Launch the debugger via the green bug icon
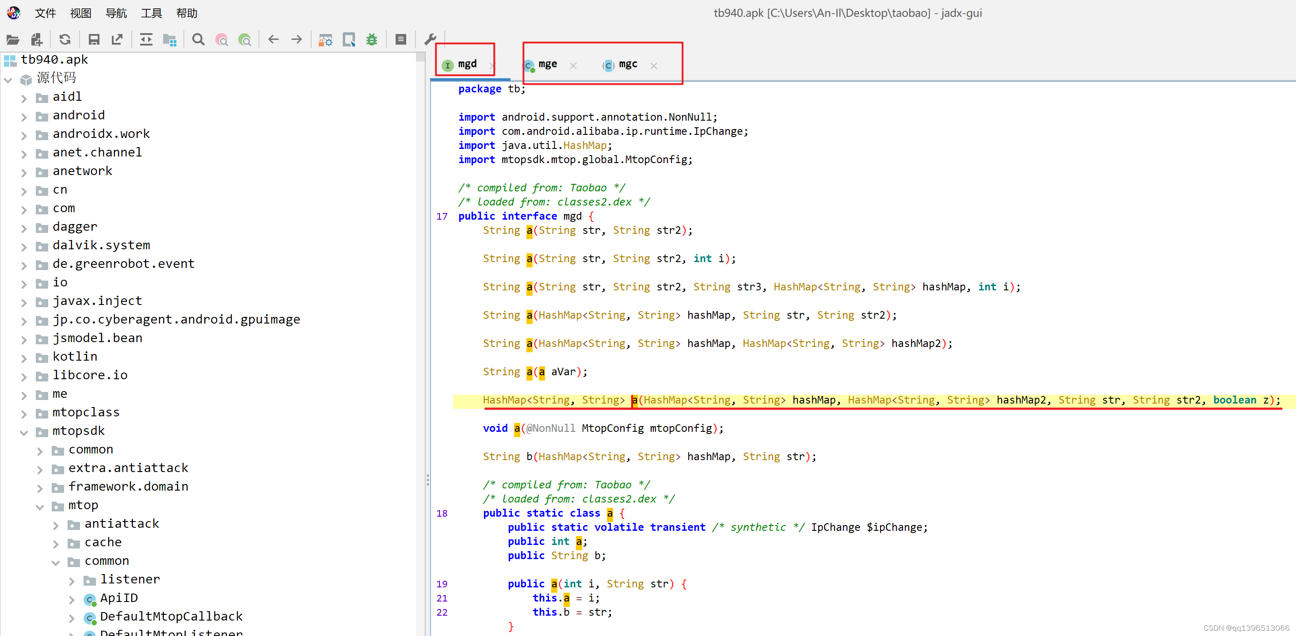The image size is (1296, 636). pos(372,39)
